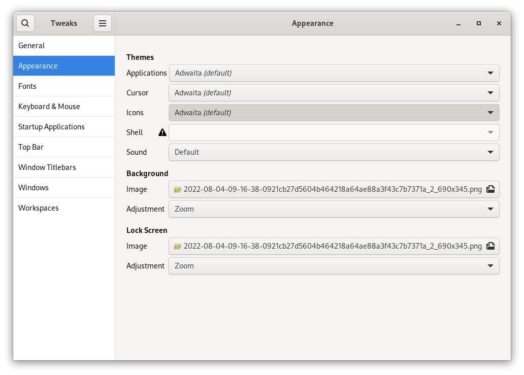The height and width of the screenshot is (375, 524).
Task: Open the Icons theme dropdown
Action: 334,113
